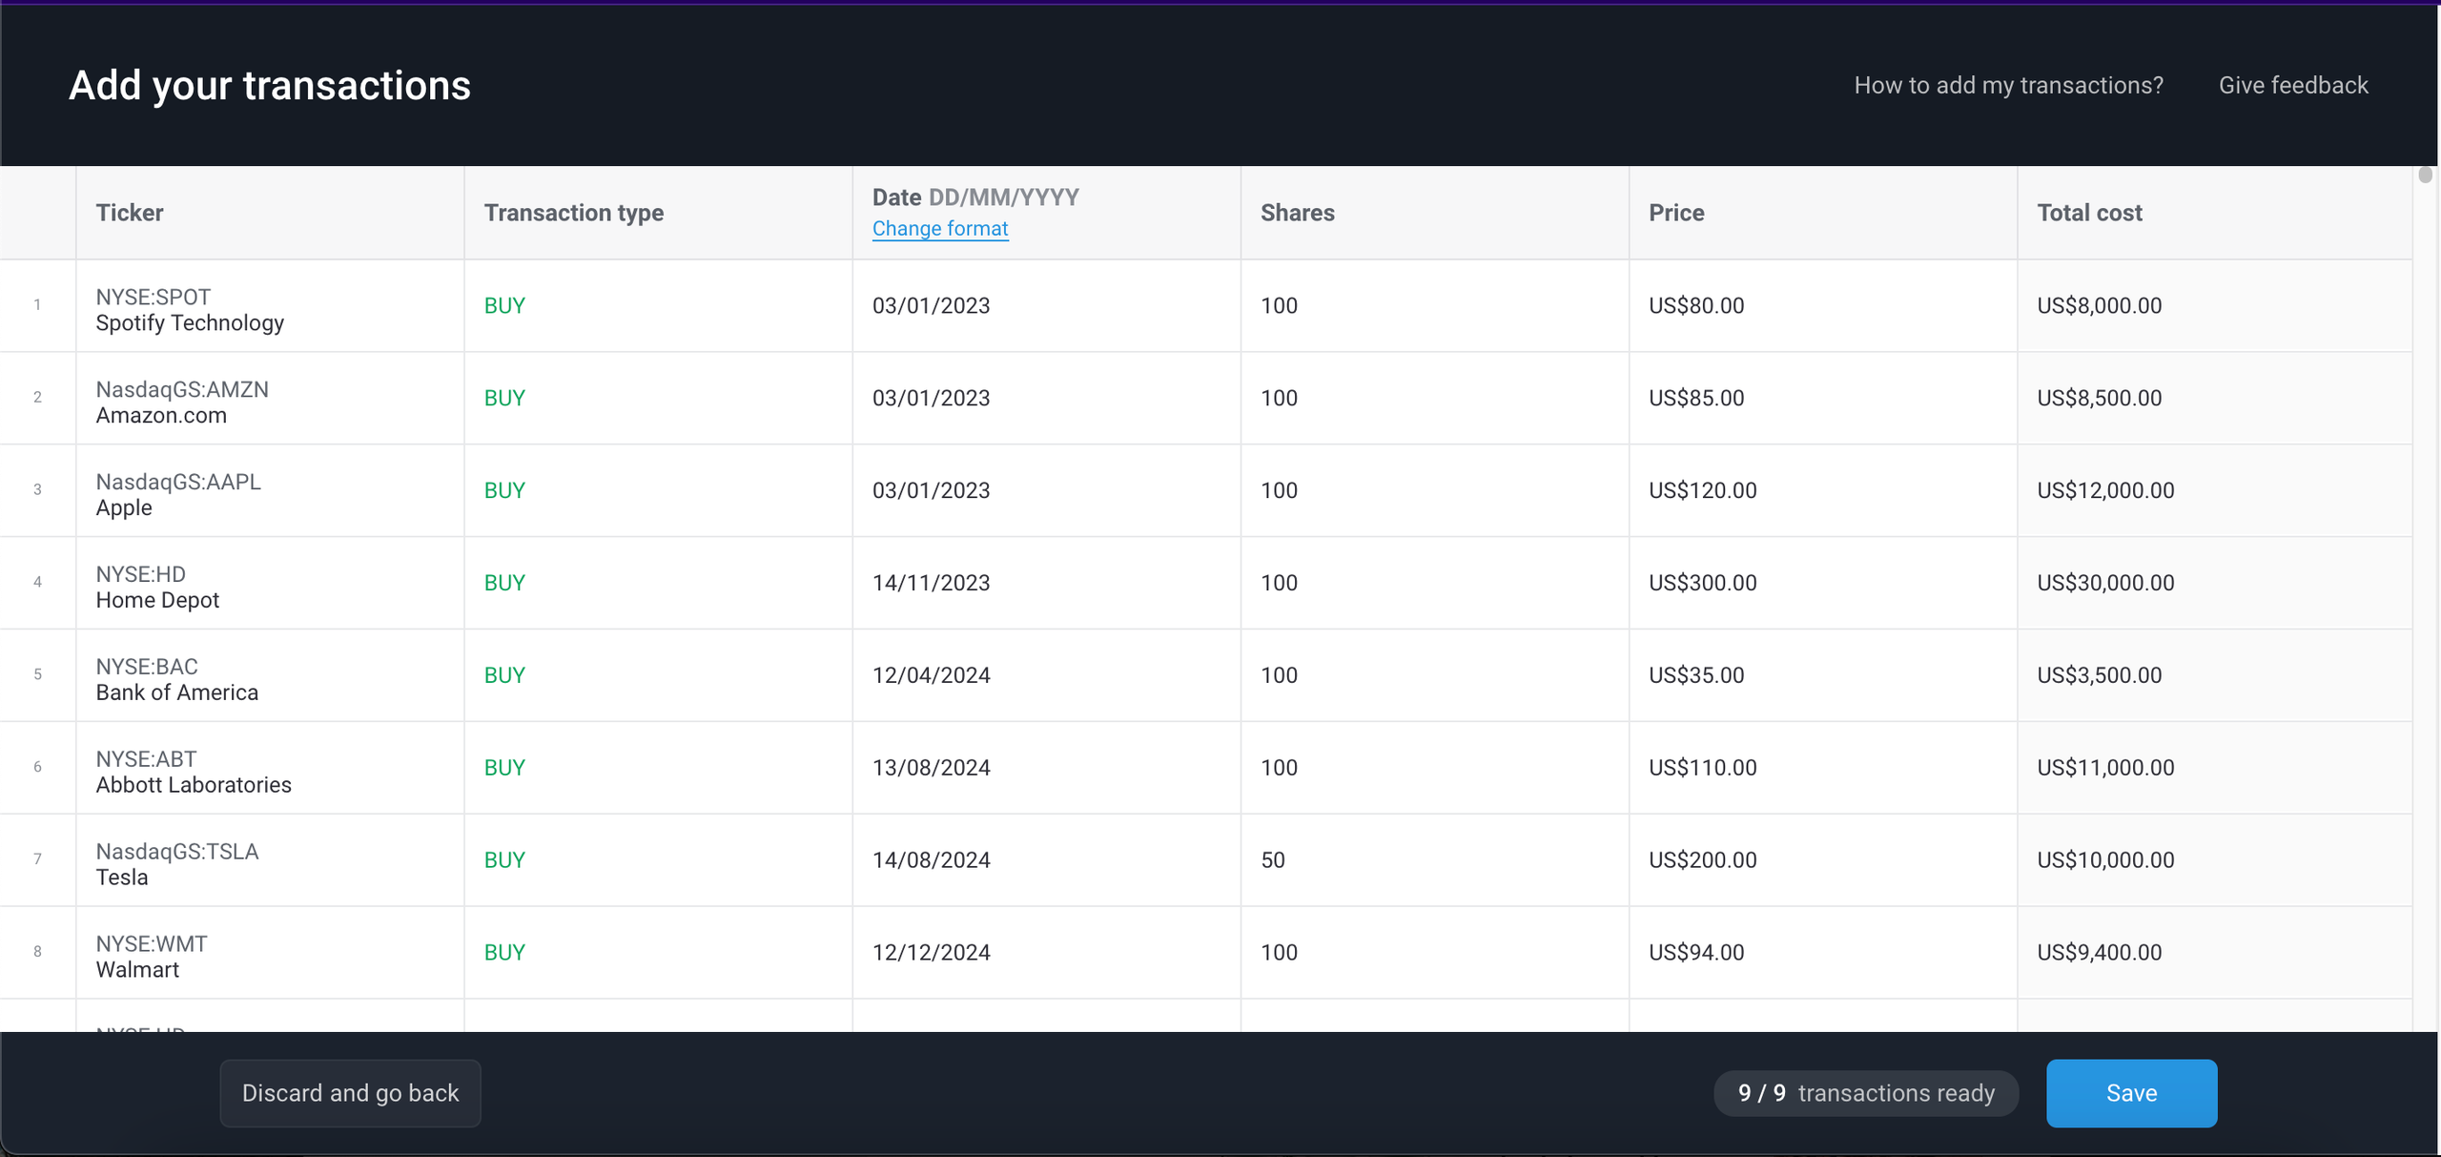The height and width of the screenshot is (1157, 2441).
Task: Click price US$300.00 cell
Action: (x=1823, y=583)
